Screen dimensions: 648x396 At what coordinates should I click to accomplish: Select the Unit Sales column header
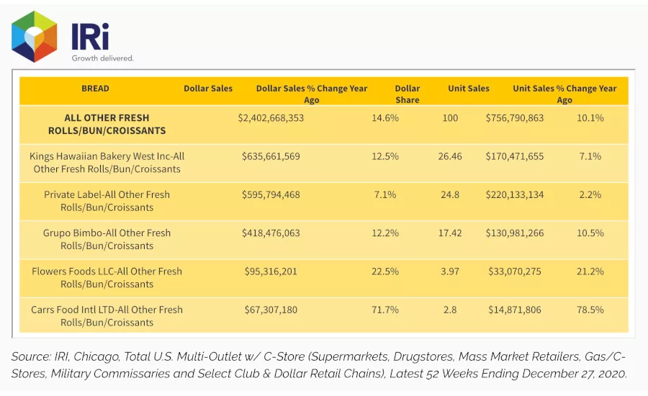pos(469,89)
